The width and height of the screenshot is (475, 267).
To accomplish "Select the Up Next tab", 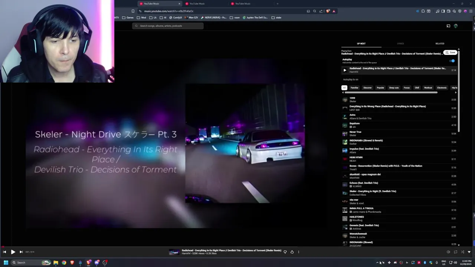I will pos(361,43).
